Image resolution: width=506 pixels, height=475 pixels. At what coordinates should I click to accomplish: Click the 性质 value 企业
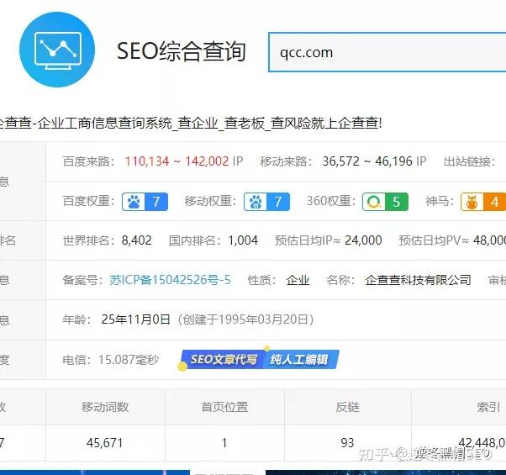298,280
